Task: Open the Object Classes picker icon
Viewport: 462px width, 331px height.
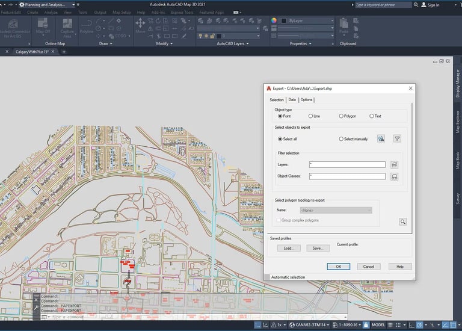Action: (x=395, y=176)
